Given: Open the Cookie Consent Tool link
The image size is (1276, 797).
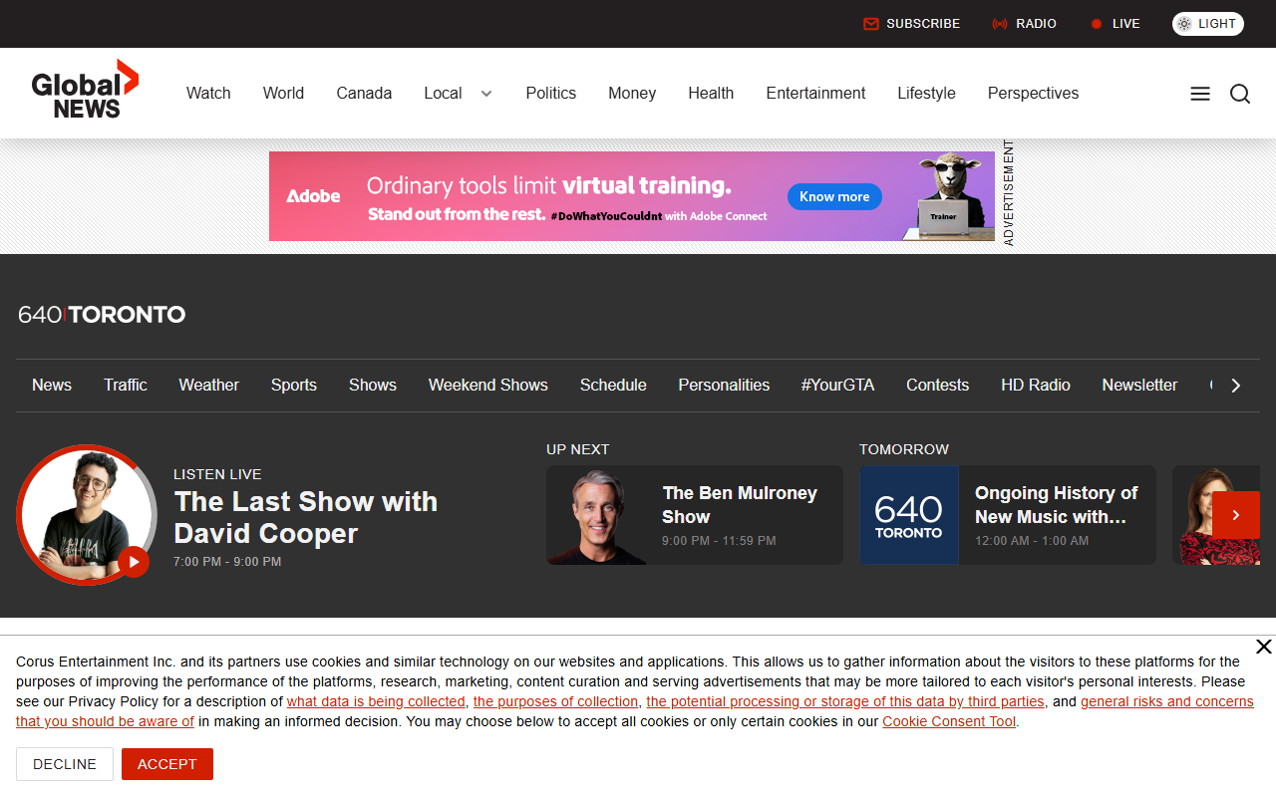Looking at the screenshot, I should tap(949, 721).
